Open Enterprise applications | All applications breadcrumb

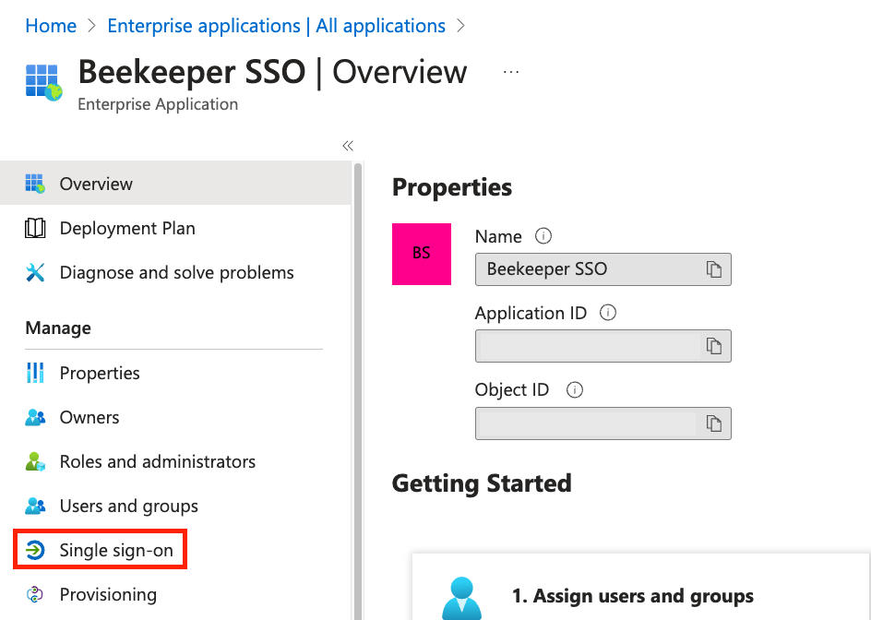coord(276,26)
